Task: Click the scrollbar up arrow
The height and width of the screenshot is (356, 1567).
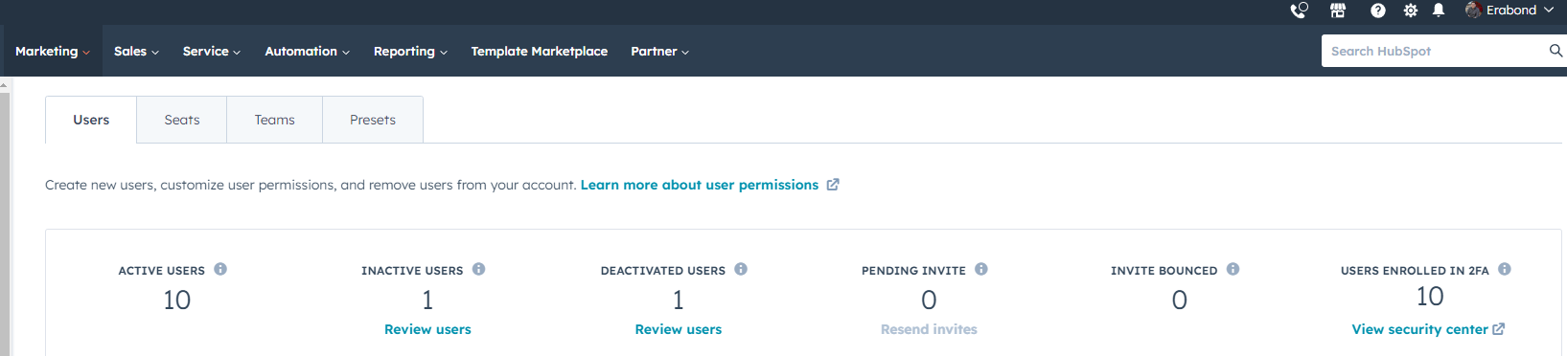Action: click(5, 85)
